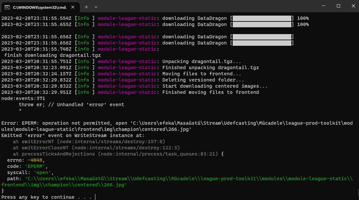Select the C:\WINDOWS\system32\cmd tab
Image resolution: width=359 pixels, height=200 pixels.
[x=39, y=6]
